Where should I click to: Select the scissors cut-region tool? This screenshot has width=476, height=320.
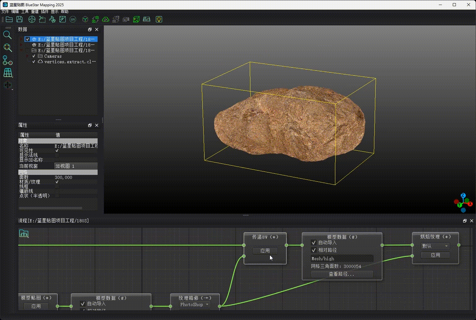click(42, 19)
